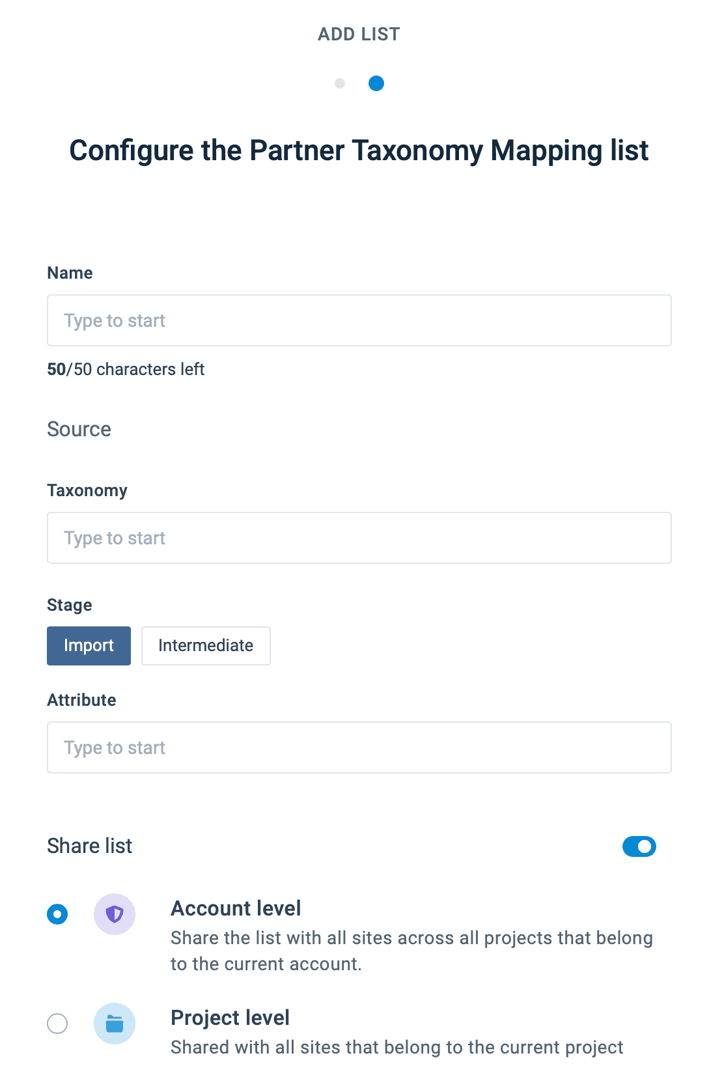This screenshot has height=1090, width=724.
Task: Go to first step indicator dot
Action: point(340,83)
